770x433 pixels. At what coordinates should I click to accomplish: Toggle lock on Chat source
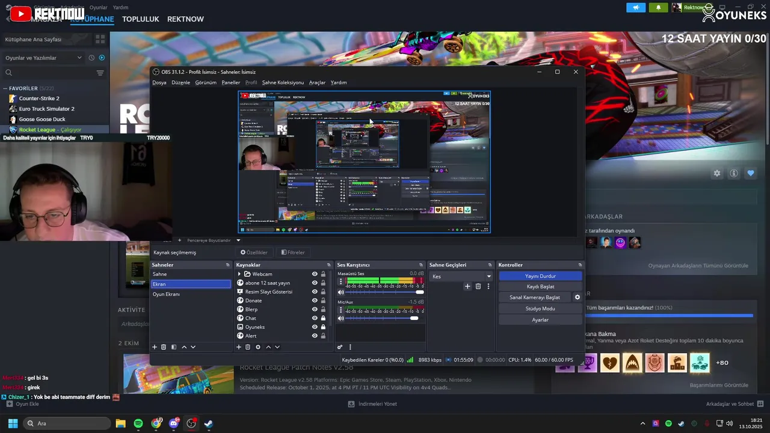(323, 318)
